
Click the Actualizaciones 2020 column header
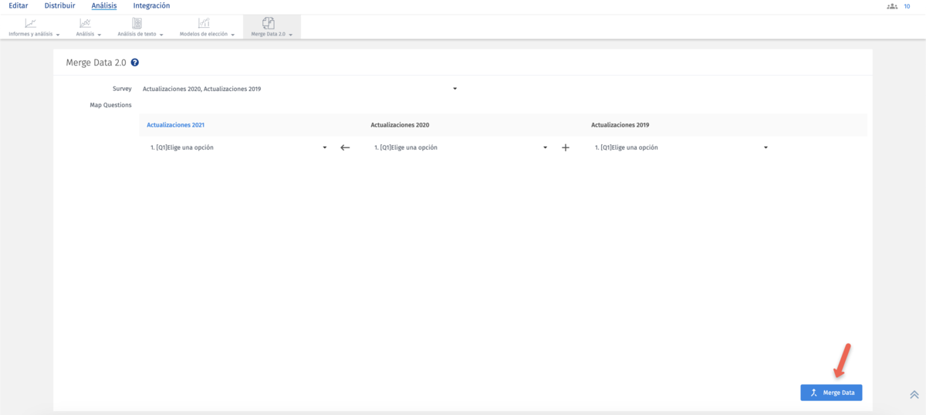[400, 124]
